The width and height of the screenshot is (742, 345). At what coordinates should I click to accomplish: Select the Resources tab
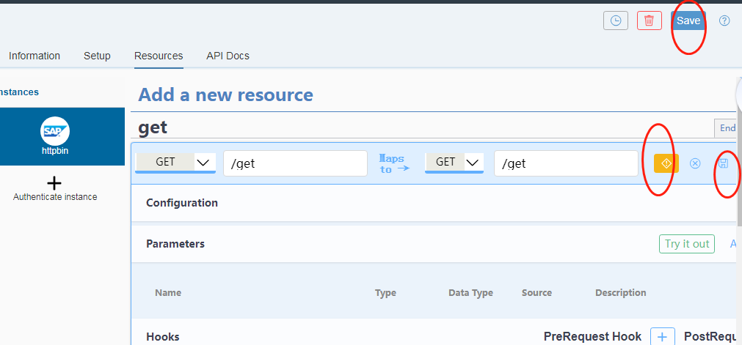pos(159,56)
